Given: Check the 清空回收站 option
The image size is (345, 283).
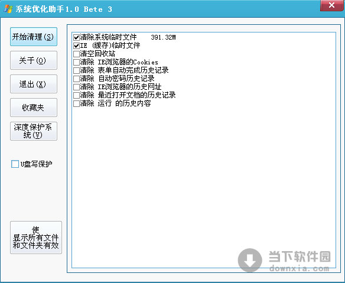Looking at the screenshot, I should (76, 54).
